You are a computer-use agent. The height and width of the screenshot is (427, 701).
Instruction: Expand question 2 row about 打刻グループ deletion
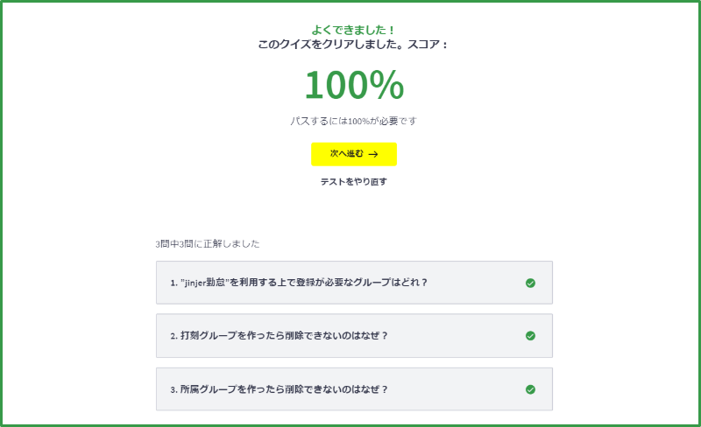pyautogui.click(x=354, y=336)
